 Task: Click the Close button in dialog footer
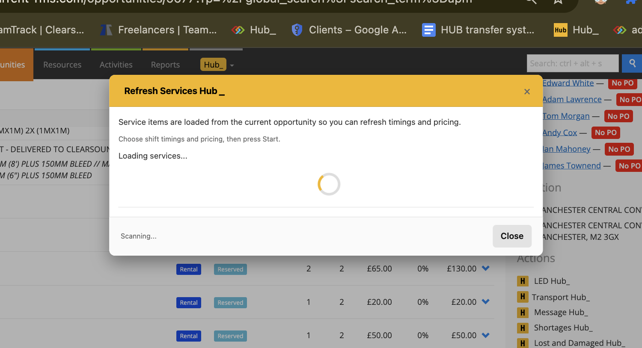click(x=512, y=236)
